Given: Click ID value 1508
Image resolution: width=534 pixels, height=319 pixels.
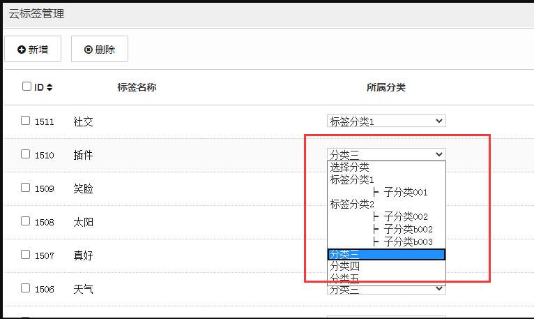Looking at the screenshot, I should 45,223.
